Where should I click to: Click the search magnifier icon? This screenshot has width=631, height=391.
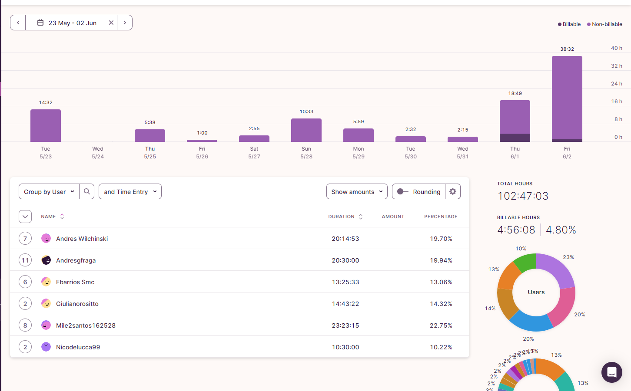point(87,191)
